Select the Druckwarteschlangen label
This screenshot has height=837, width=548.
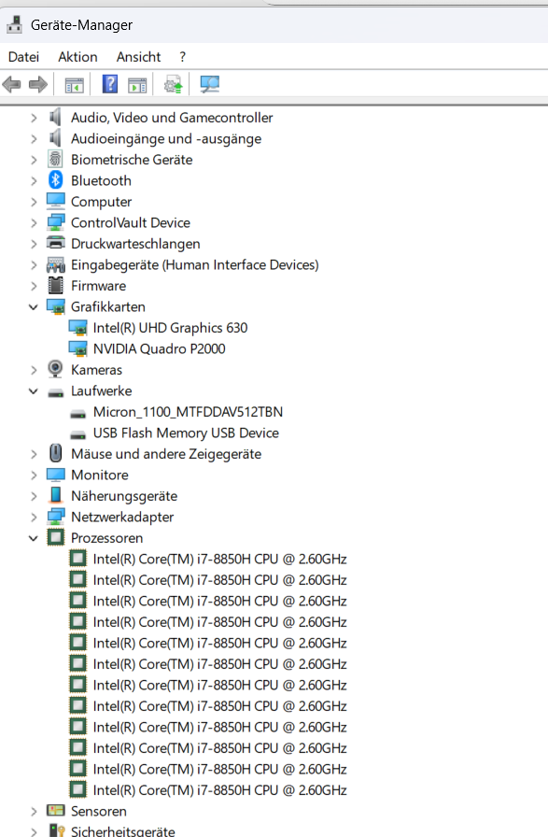click(x=135, y=244)
